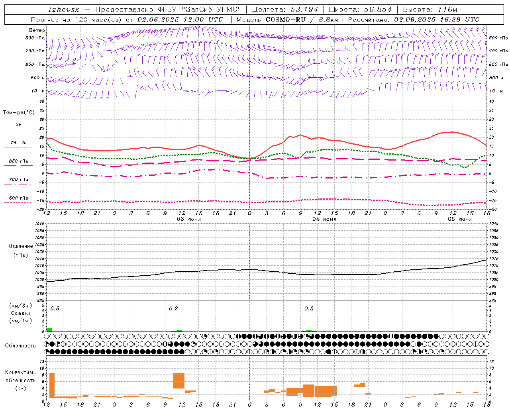Click the (мм/1ч.) precipitation unit label
Viewport: 510px width, 408px height.
20,321
